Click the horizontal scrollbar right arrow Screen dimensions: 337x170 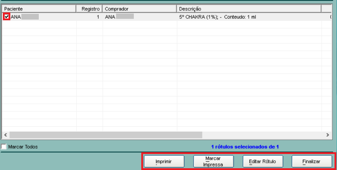328,135
